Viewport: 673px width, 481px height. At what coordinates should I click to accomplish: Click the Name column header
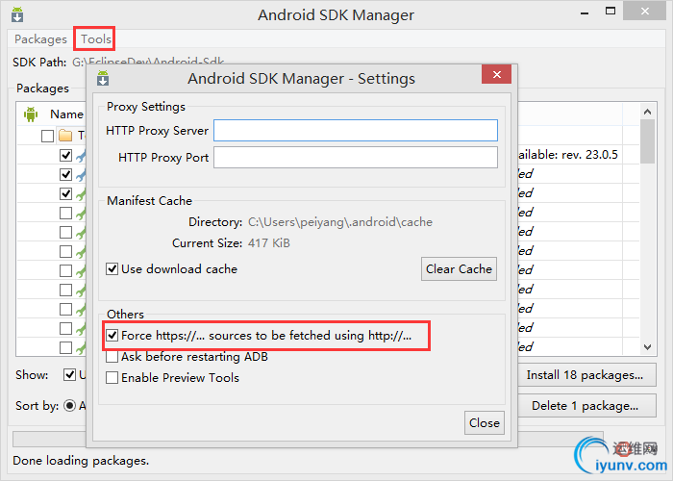(x=66, y=114)
